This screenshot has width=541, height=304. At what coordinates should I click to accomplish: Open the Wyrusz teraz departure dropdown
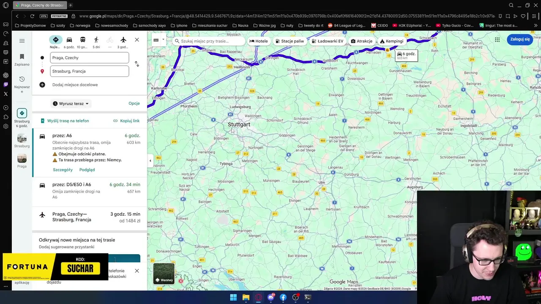tap(71, 103)
